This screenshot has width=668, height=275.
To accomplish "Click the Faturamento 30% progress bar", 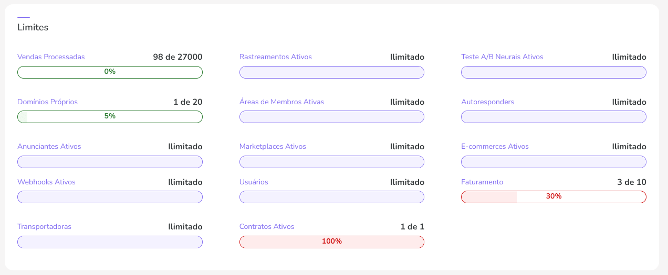I will pyautogui.click(x=554, y=196).
